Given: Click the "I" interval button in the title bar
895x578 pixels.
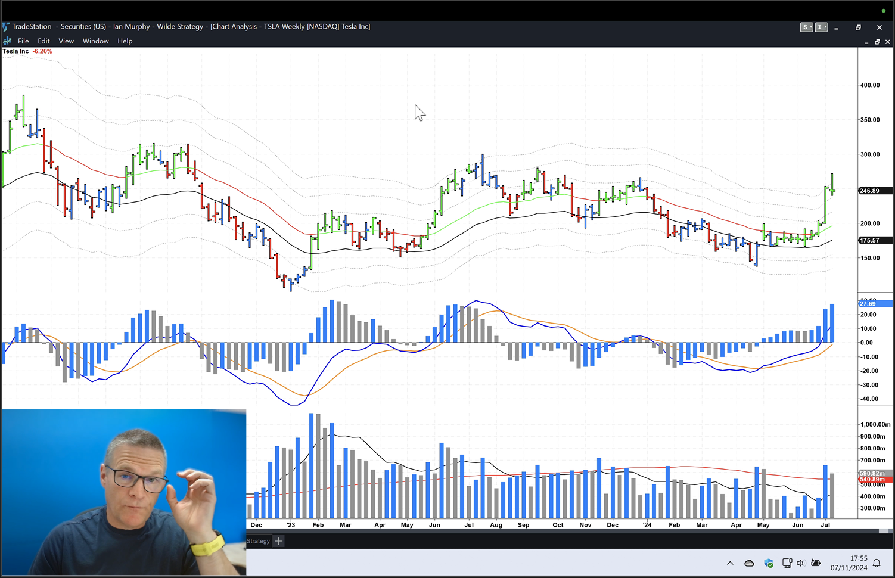Looking at the screenshot, I should pyautogui.click(x=819, y=27).
